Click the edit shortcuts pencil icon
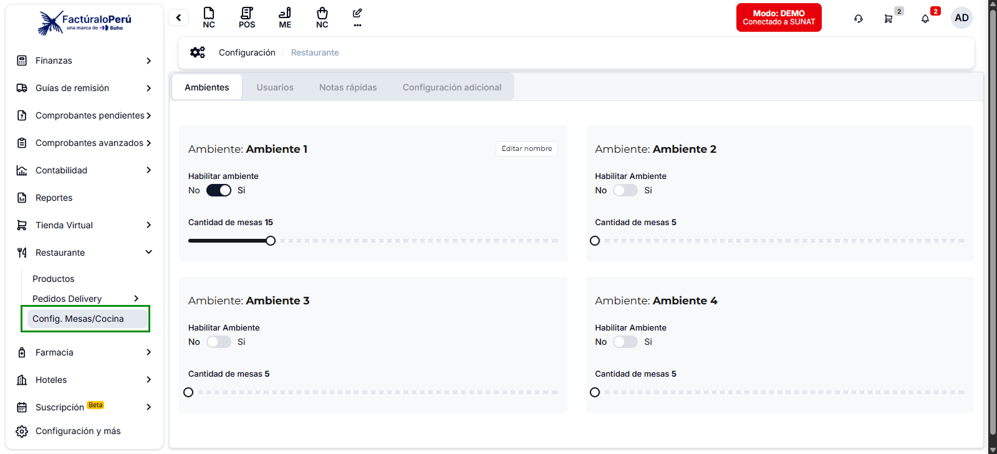 click(357, 17)
